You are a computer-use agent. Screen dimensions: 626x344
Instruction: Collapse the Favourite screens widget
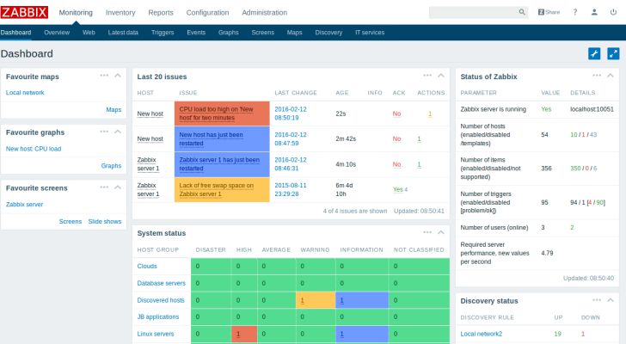coord(118,187)
